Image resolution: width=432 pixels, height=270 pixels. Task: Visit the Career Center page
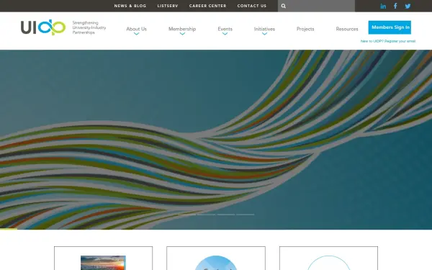point(208,6)
